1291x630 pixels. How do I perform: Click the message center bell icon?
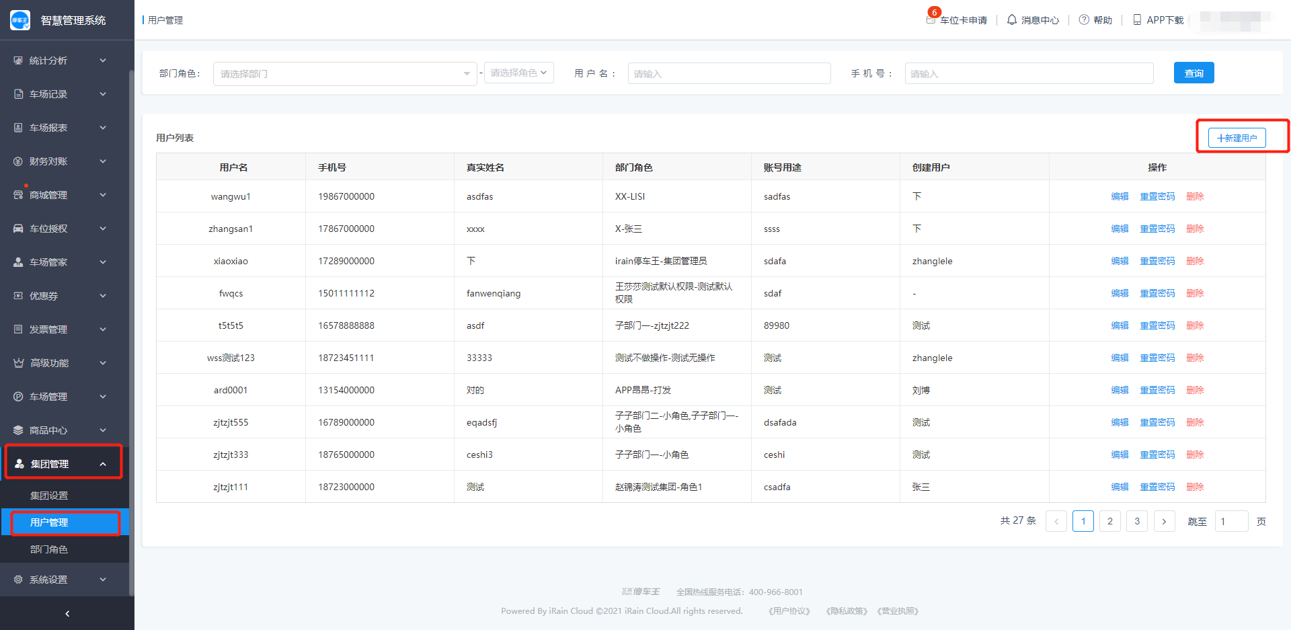click(x=1011, y=20)
